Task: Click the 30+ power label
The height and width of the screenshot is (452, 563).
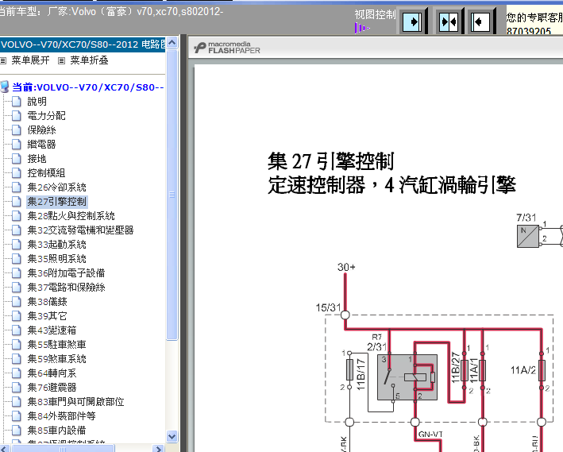Action: (x=346, y=267)
